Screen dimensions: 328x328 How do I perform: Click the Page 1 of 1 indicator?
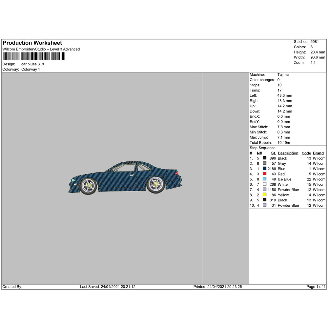(316, 287)
